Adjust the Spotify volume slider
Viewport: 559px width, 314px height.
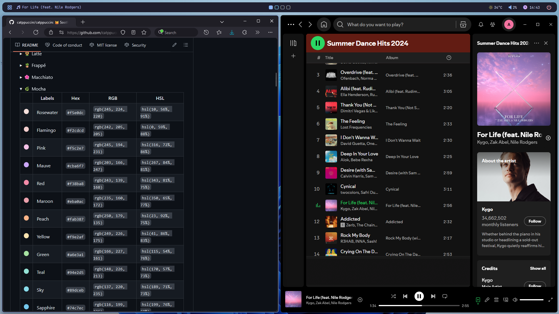click(x=532, y=300)
